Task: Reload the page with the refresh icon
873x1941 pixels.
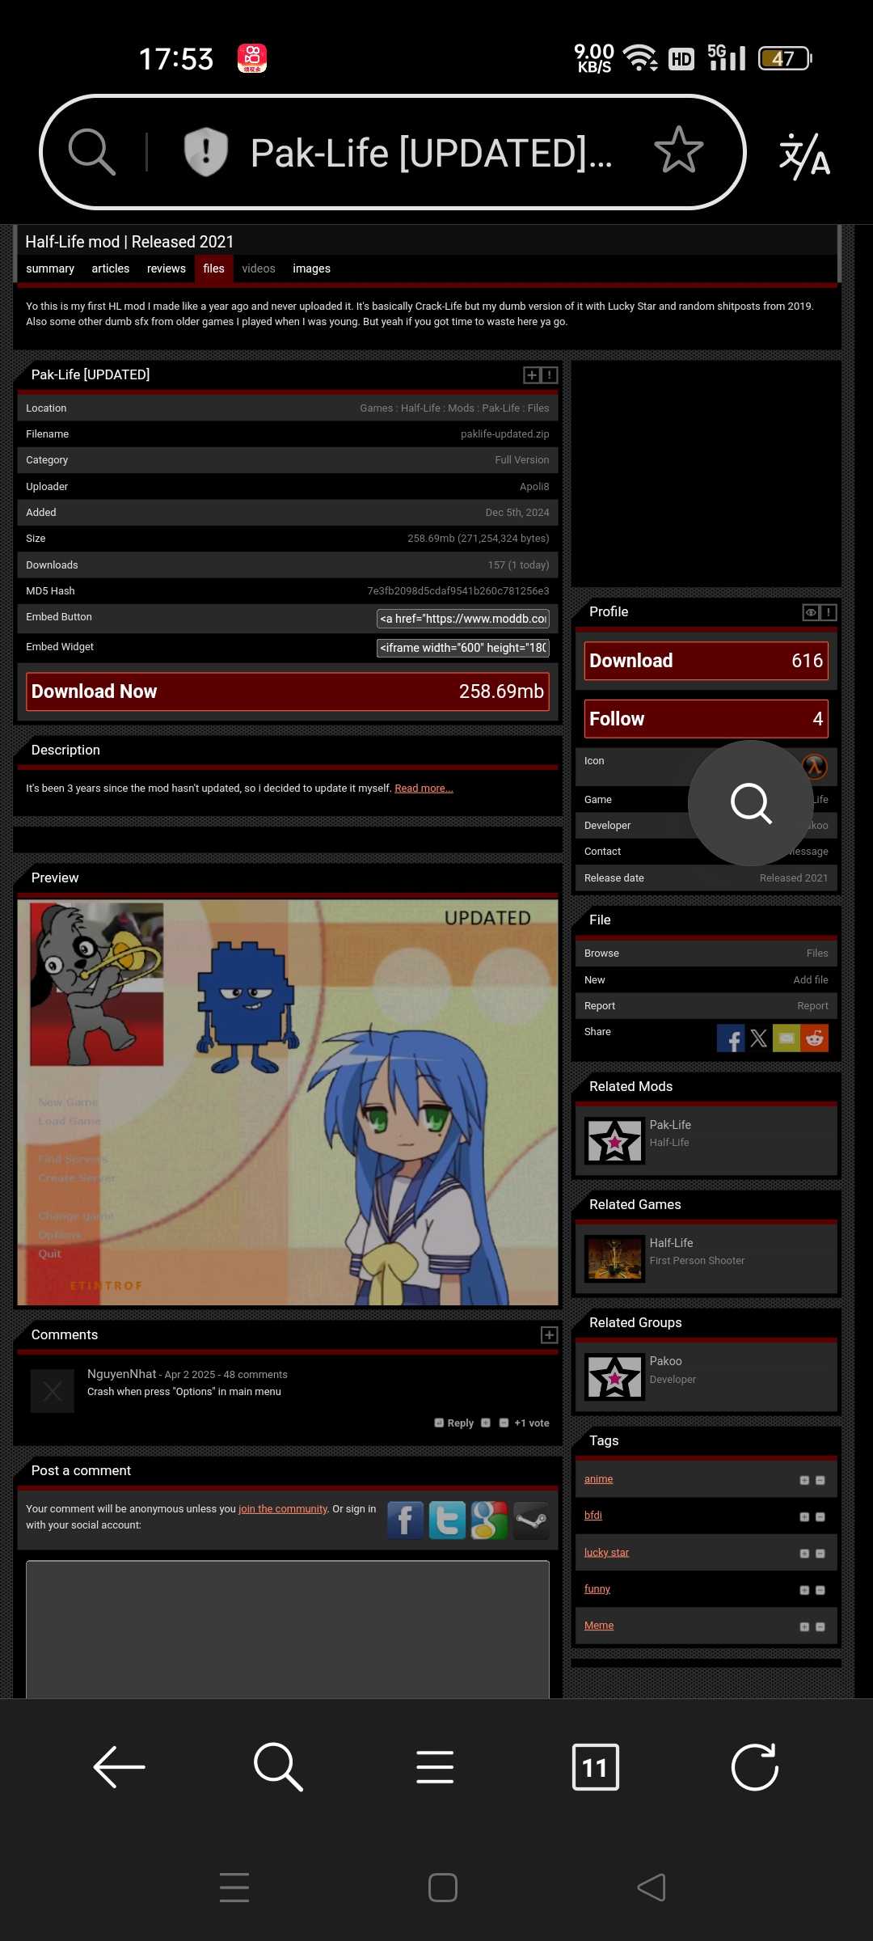Action: pos(754,1767)
